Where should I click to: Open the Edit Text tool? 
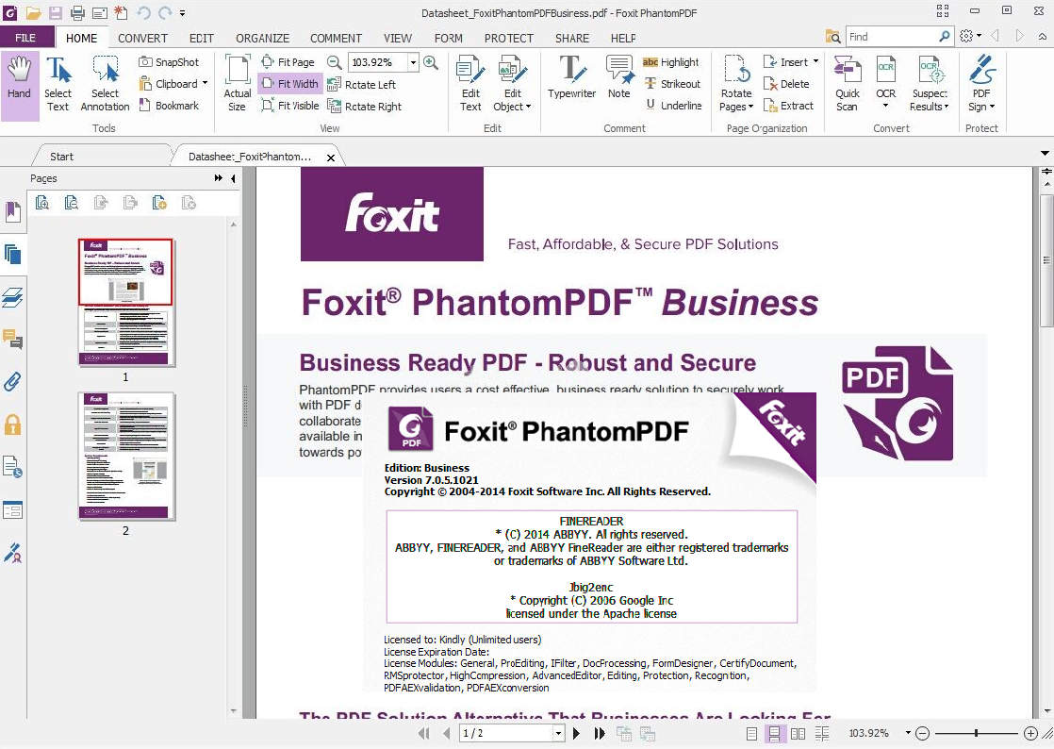(x=470, y=85)
